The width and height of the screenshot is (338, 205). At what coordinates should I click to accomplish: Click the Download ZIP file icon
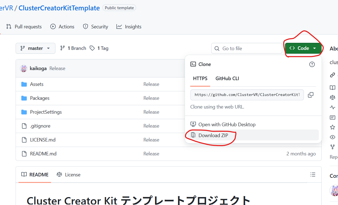pos(193,135)
